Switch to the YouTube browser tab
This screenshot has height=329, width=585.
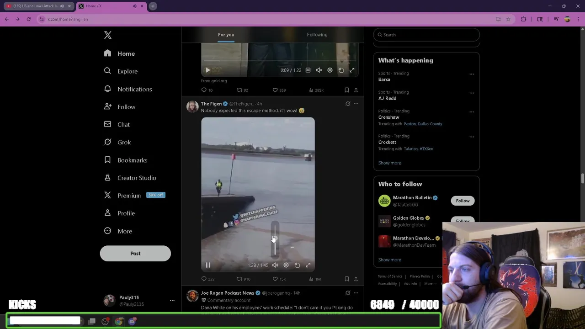pos(38,6)
